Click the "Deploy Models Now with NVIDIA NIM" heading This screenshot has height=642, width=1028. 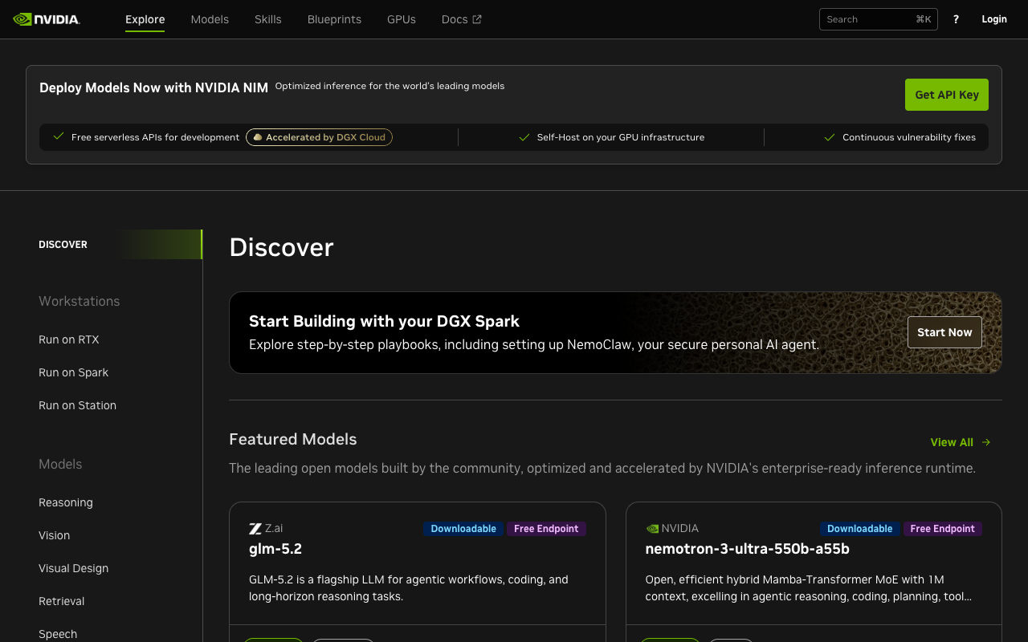153,87
